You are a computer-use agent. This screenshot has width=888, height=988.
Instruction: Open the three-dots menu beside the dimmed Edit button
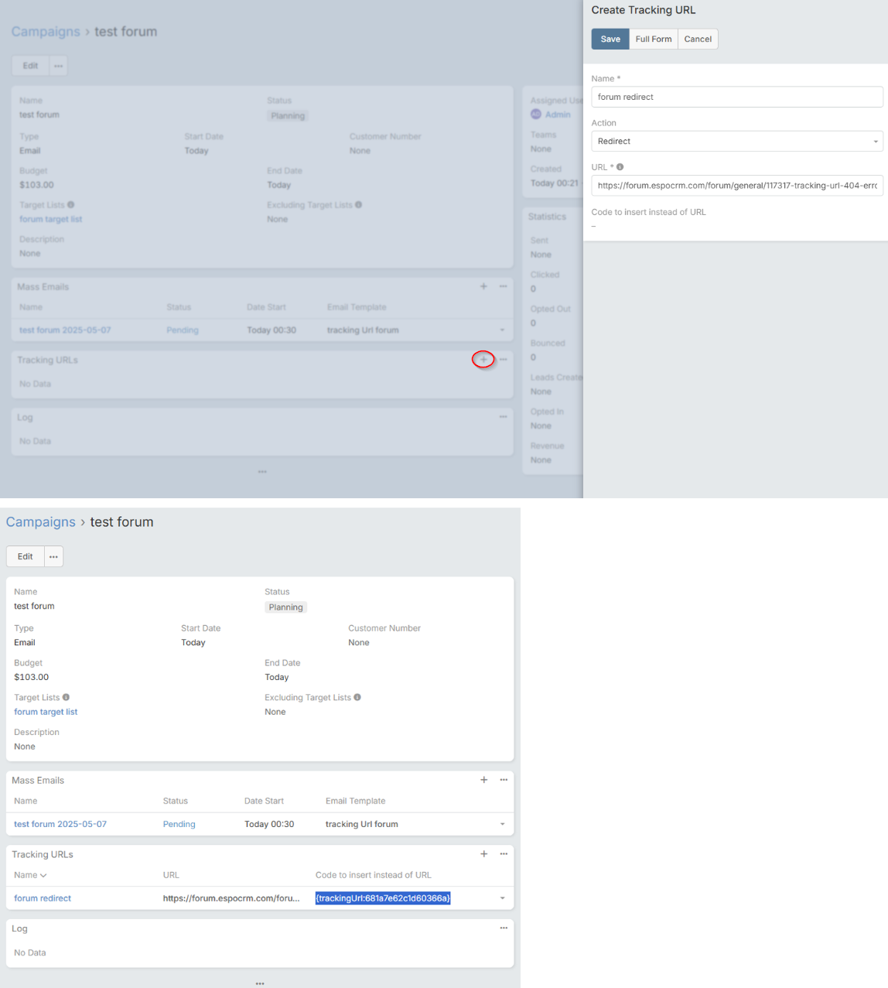(x=58, y=66)
